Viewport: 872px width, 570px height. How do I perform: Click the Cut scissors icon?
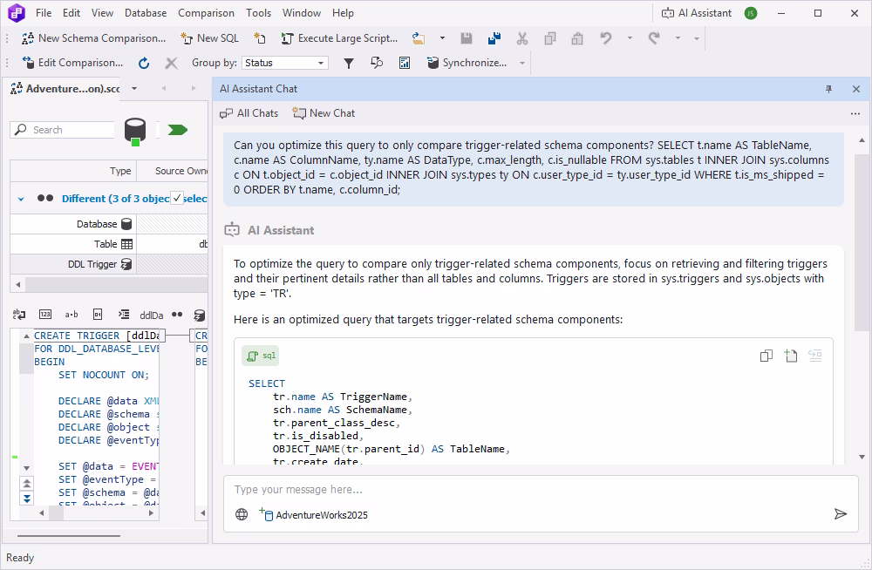click(x=521, y=38)
